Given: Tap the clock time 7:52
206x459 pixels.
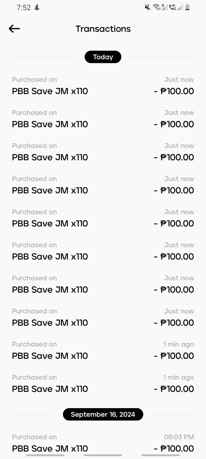Looking at the screenshot, I should pyautogui.click(x=24, y=8).
